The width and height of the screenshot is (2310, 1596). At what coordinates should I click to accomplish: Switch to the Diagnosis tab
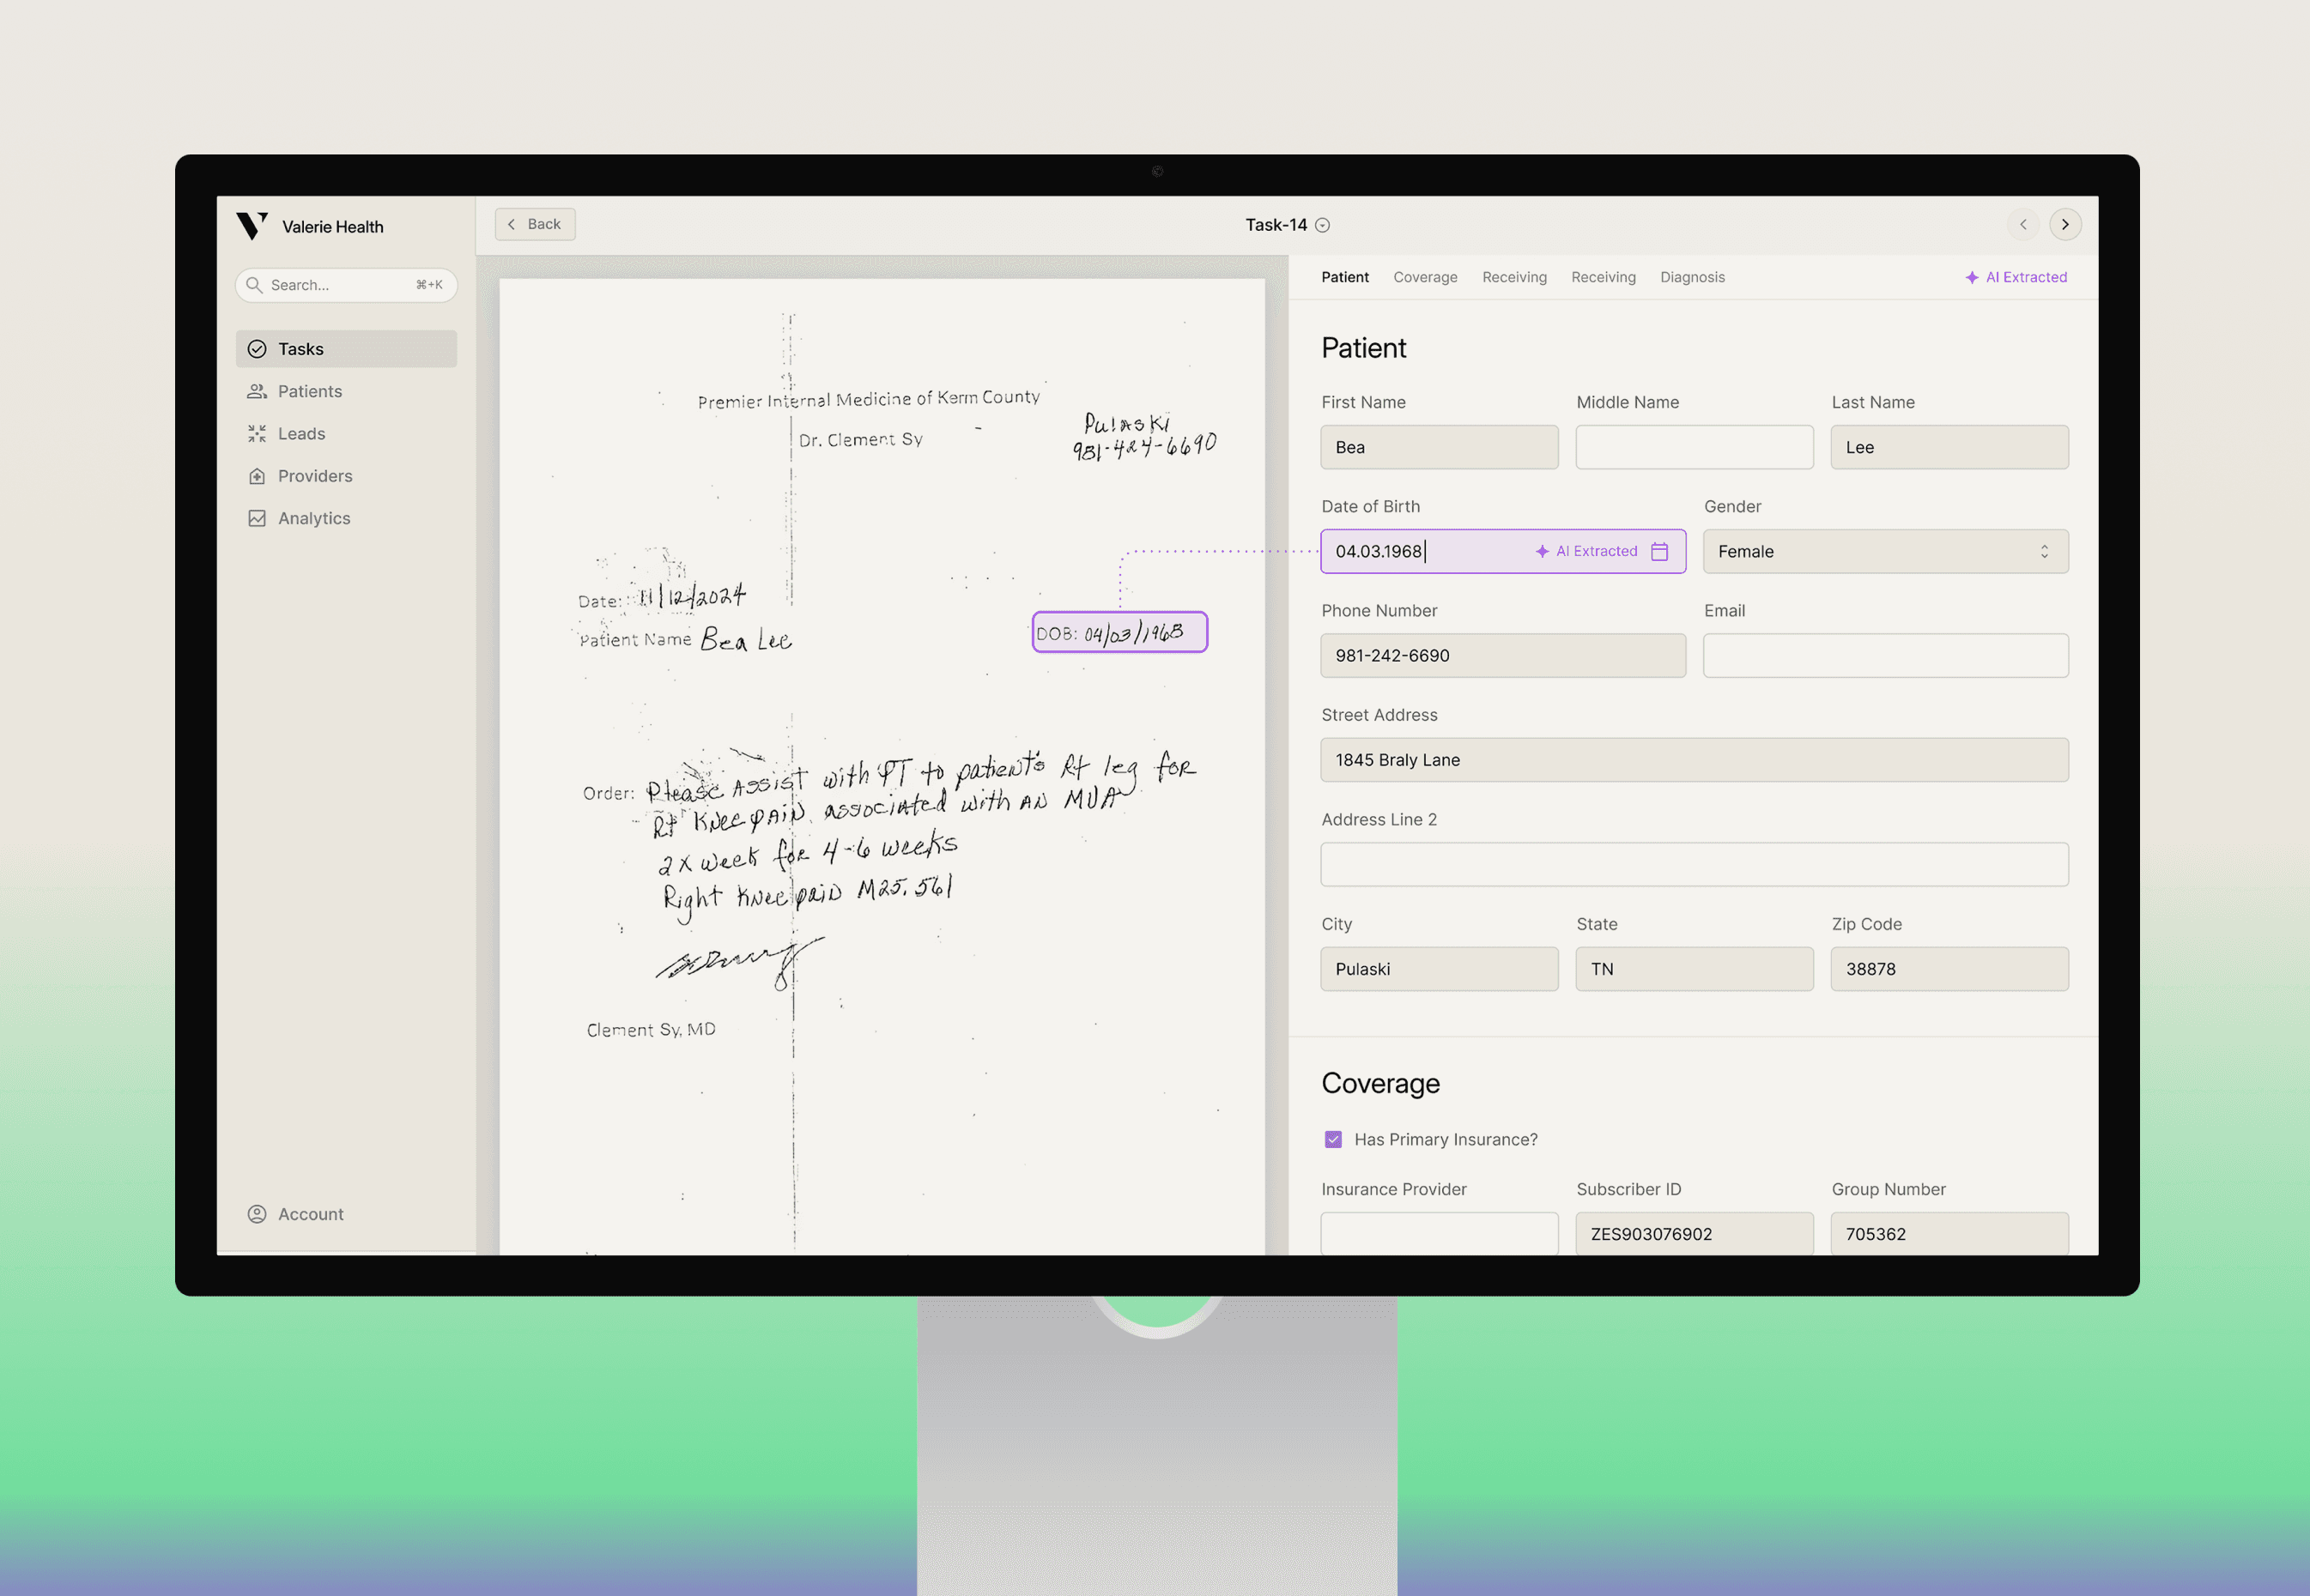pyautogui.click(x=1692, y=278)
